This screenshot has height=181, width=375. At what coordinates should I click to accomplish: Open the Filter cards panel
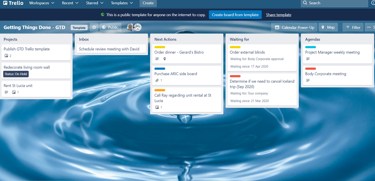353,27
